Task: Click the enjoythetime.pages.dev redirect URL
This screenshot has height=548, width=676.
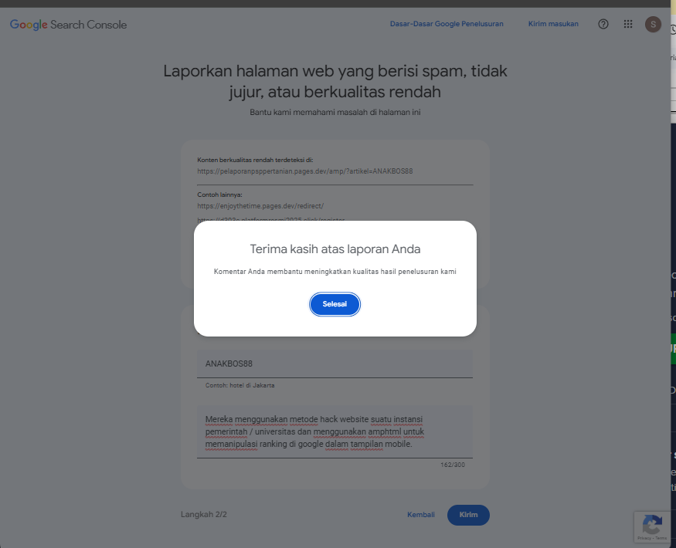Action: coord(260,206)
